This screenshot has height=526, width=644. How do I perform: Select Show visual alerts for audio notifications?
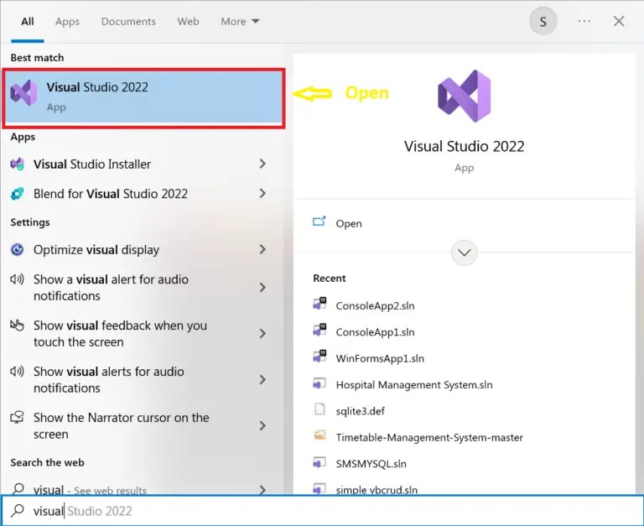[x=109, y=379]
